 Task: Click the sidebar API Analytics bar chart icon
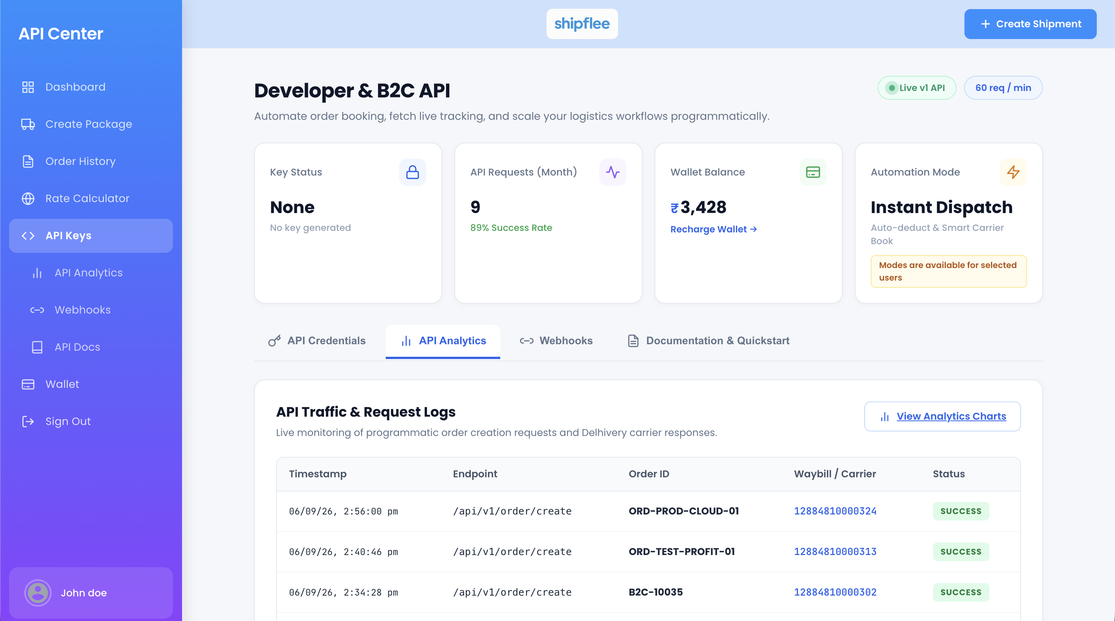[x=37, y=273]
